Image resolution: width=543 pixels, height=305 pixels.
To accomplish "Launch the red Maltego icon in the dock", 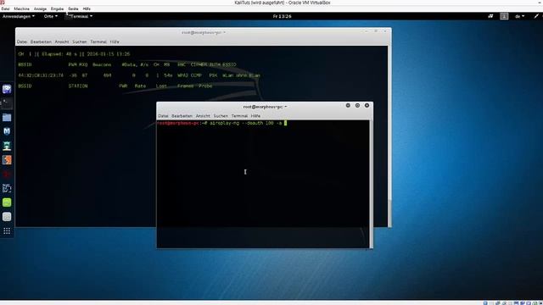I will point(7,174).
